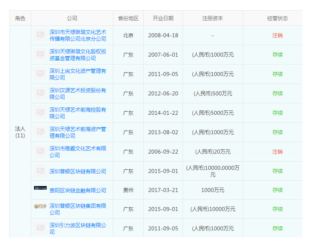The image size is (316, 247).
Task: Click the 开业日期 column header
Action: [163, 18]
